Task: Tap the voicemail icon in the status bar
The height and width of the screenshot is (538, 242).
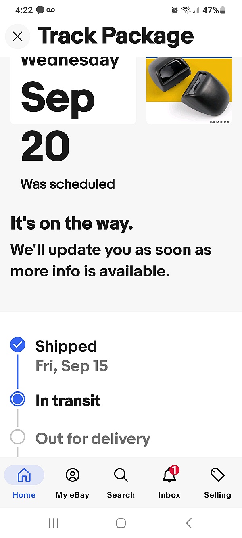Action: coord(50,10)
